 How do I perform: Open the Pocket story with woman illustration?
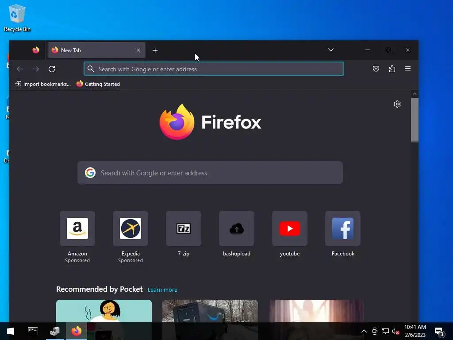[x=104, y=311]
